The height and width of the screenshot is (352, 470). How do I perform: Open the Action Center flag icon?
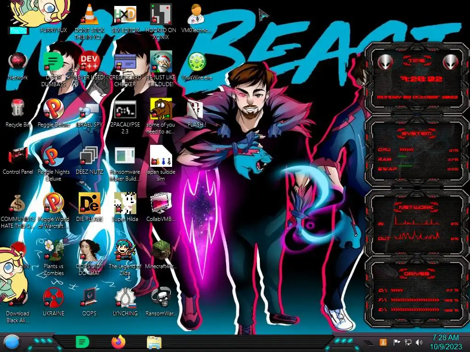tap(397, 342)
